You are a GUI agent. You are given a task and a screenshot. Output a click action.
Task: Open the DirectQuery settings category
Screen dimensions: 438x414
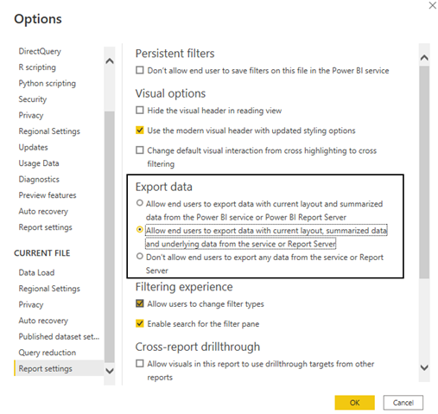40,51
